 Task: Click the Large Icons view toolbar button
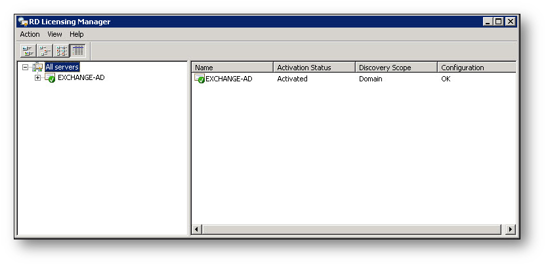(28, 50)
